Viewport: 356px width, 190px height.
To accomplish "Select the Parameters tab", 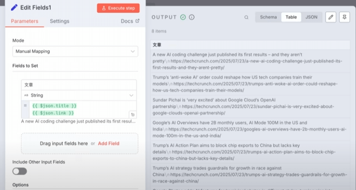I will click(x=24, y=21).
